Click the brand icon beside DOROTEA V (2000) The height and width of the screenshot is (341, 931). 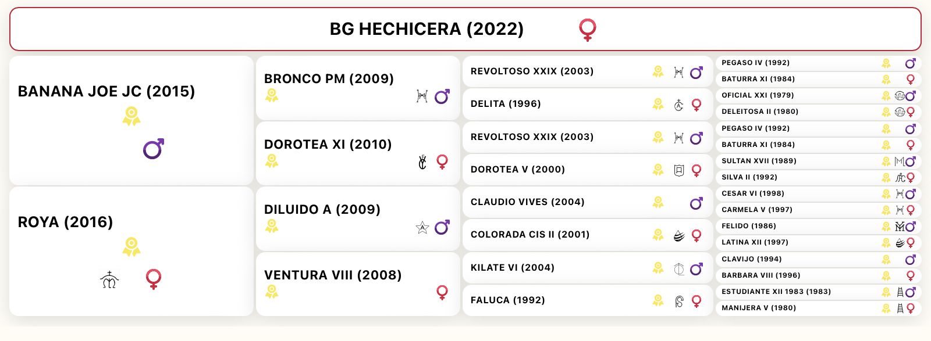[679, 170]
